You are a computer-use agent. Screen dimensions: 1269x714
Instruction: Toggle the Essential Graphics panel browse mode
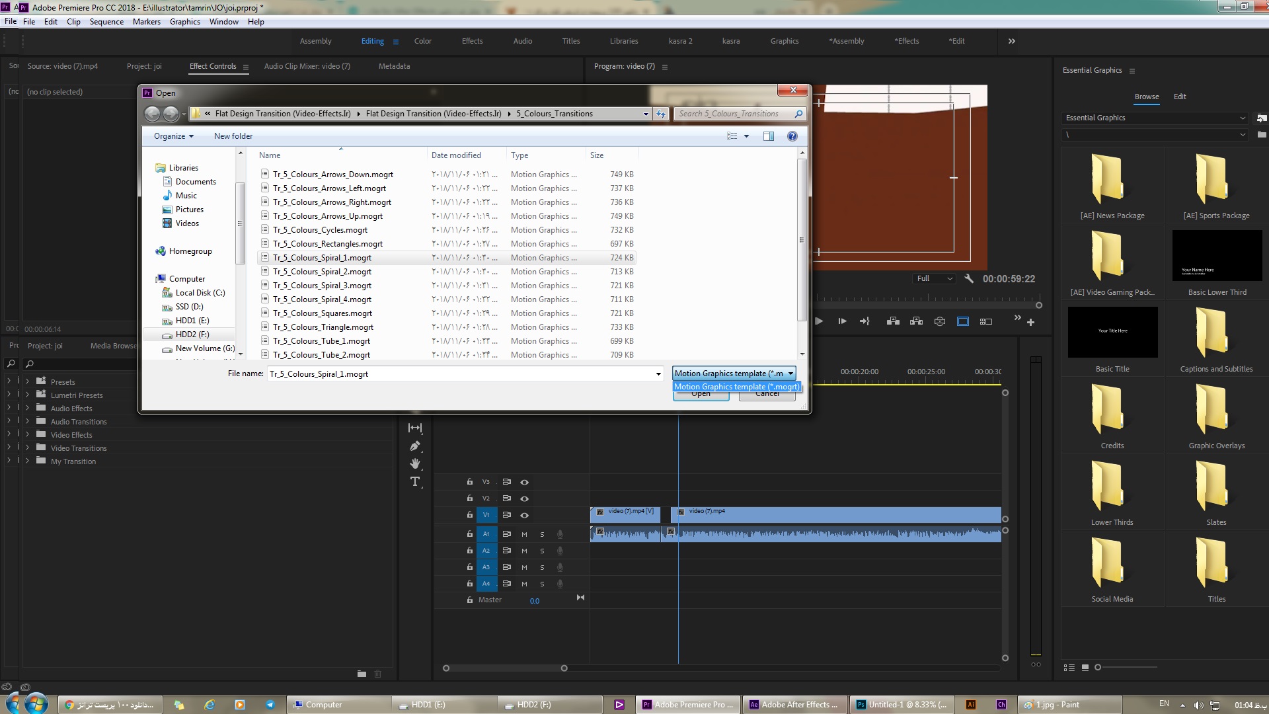1147,96
